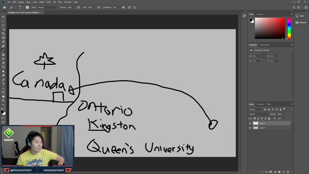Open the Flow dropdown arrow
Image resolution: width=309 pixels, height=174 pixels.
coord(94,8)
